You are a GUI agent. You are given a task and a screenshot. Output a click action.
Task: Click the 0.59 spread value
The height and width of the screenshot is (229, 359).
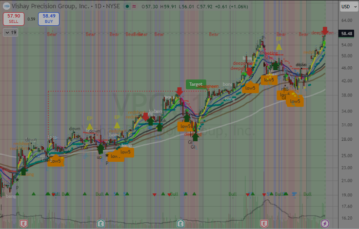[31, 19]
